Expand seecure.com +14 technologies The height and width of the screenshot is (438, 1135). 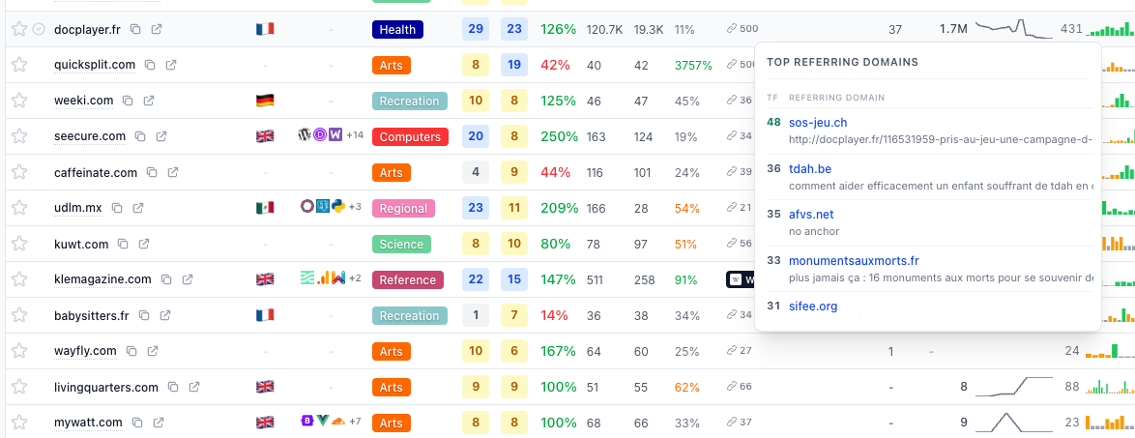pos(355,135)
